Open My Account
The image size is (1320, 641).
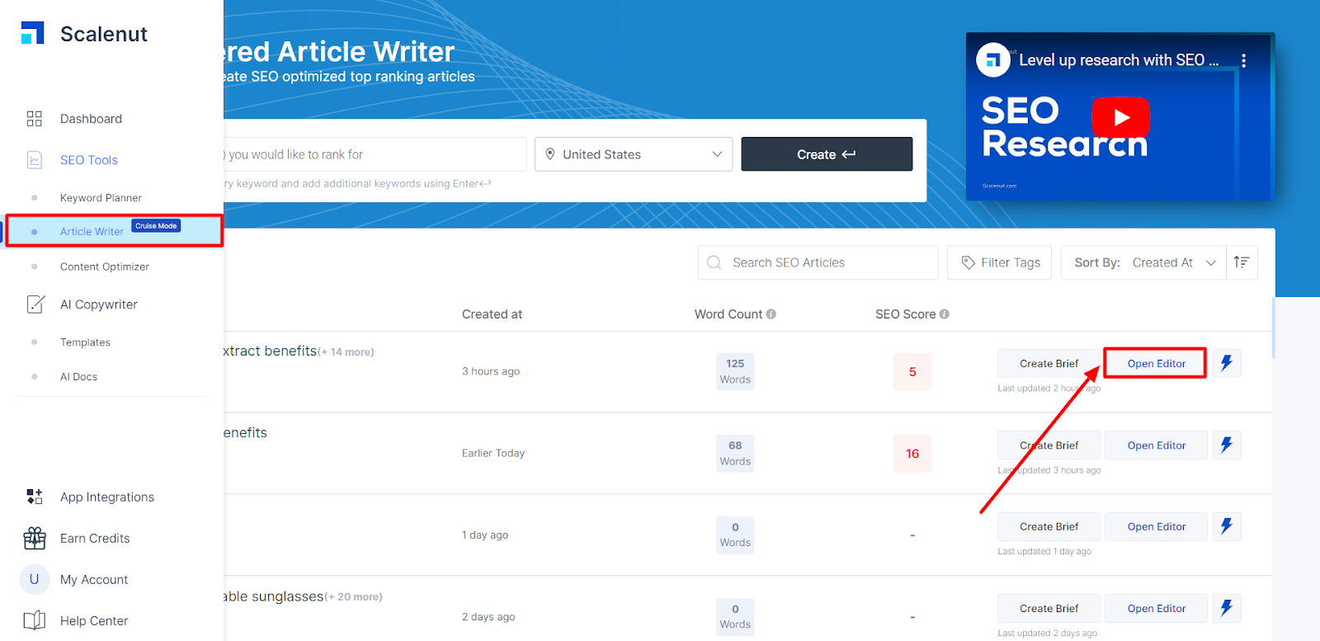point(94,580)
